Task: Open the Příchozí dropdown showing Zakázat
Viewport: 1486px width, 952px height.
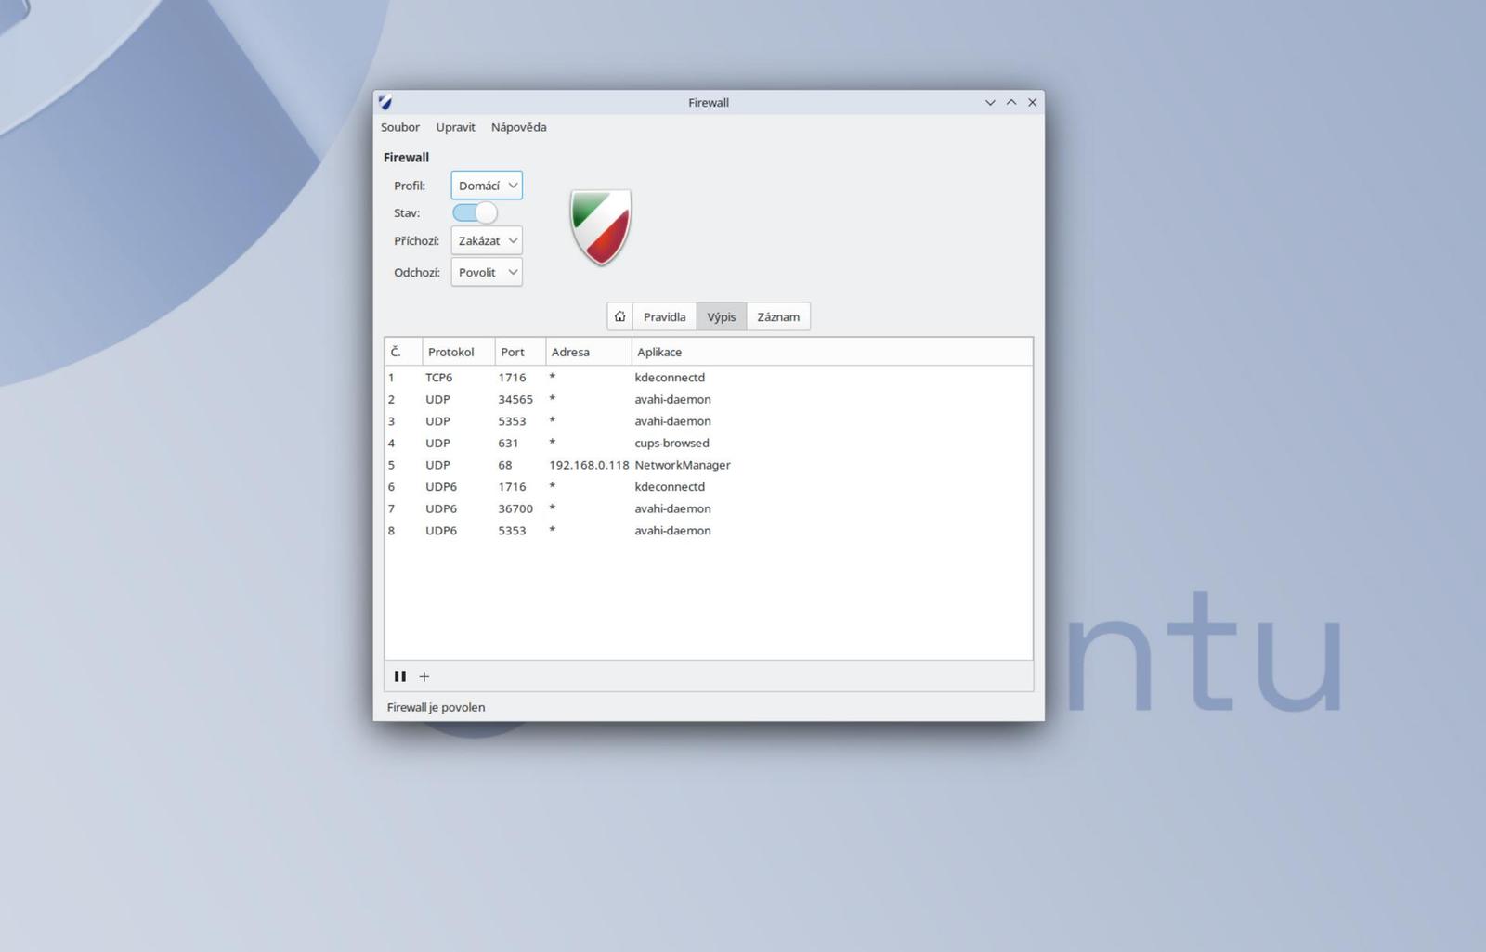Action: [487, 240]
